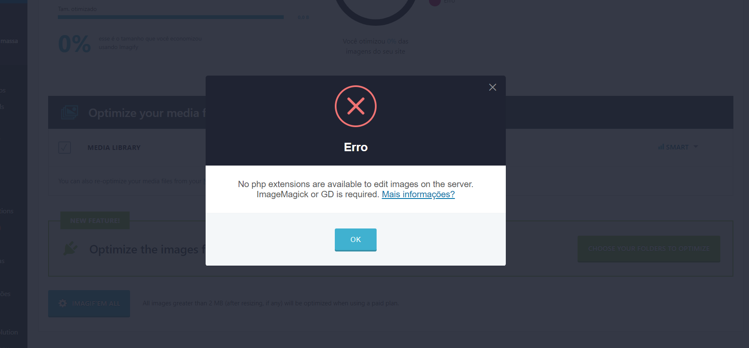
Task: Click Choose Your Folders to Optimize
Action: (649, 249)
